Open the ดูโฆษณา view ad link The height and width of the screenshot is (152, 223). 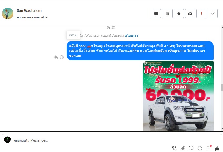(131, 36)
